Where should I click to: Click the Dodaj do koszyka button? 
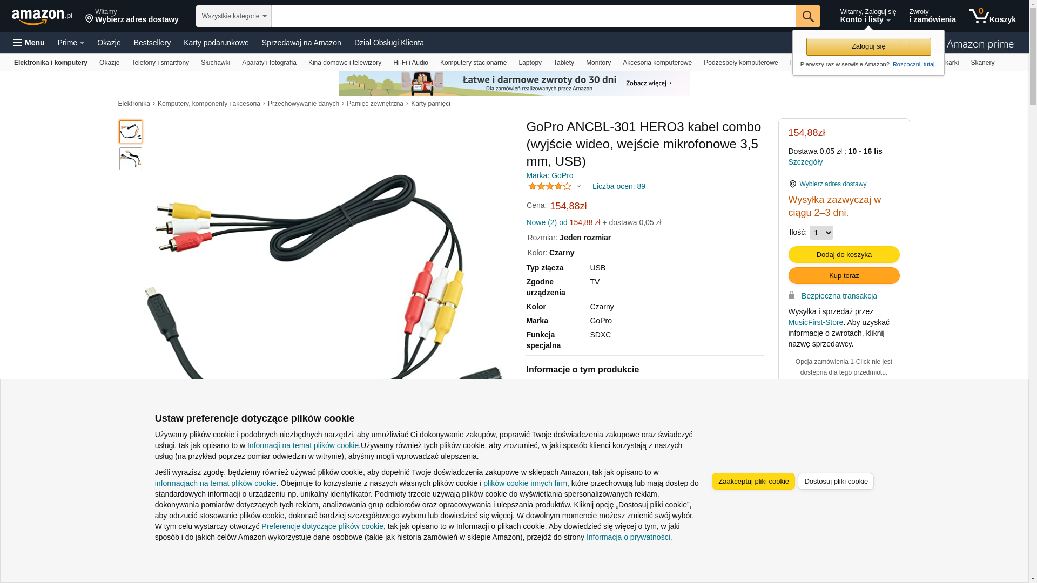[x=844, y=254]
